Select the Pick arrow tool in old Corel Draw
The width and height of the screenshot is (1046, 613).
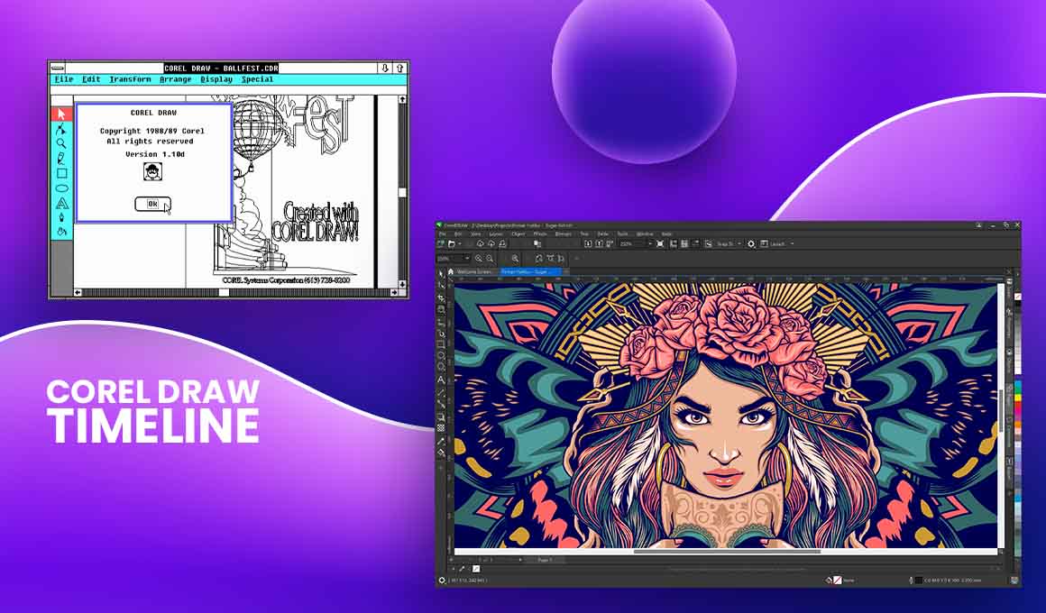tap(61, 114)
